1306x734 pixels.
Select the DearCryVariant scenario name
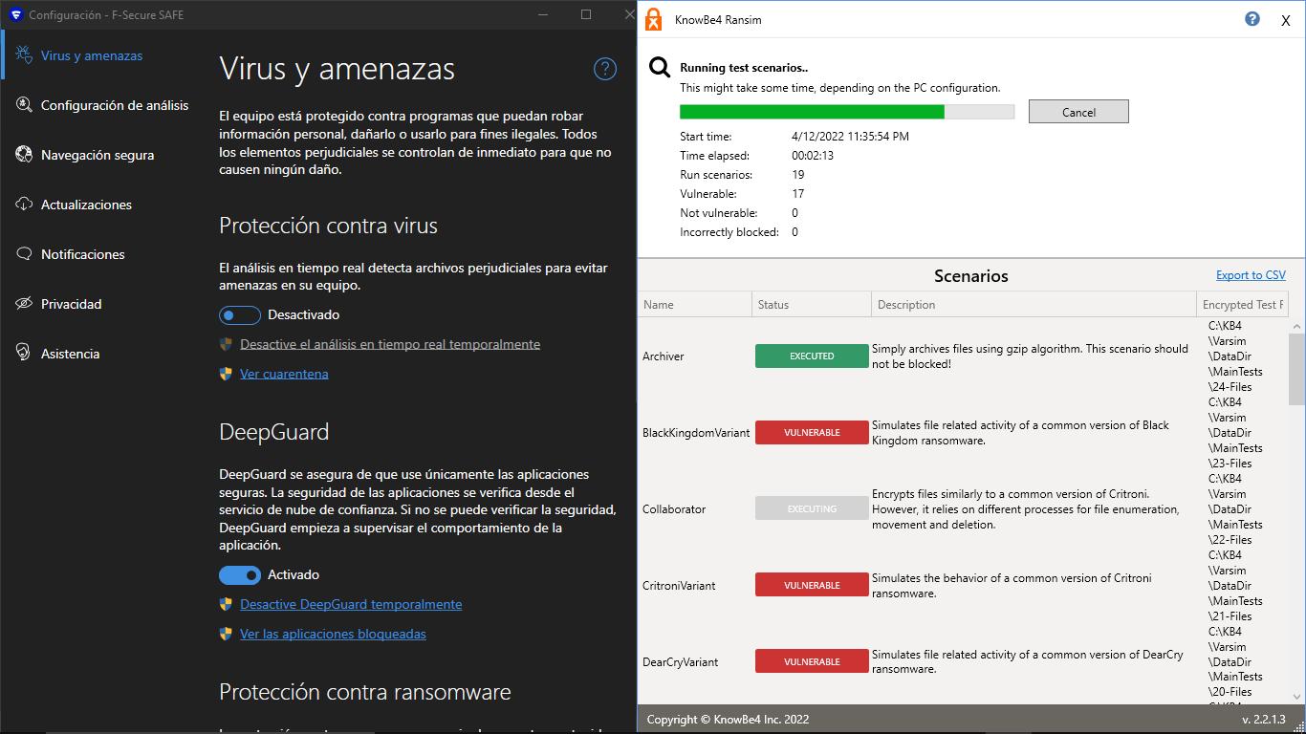tap(681, 662)
